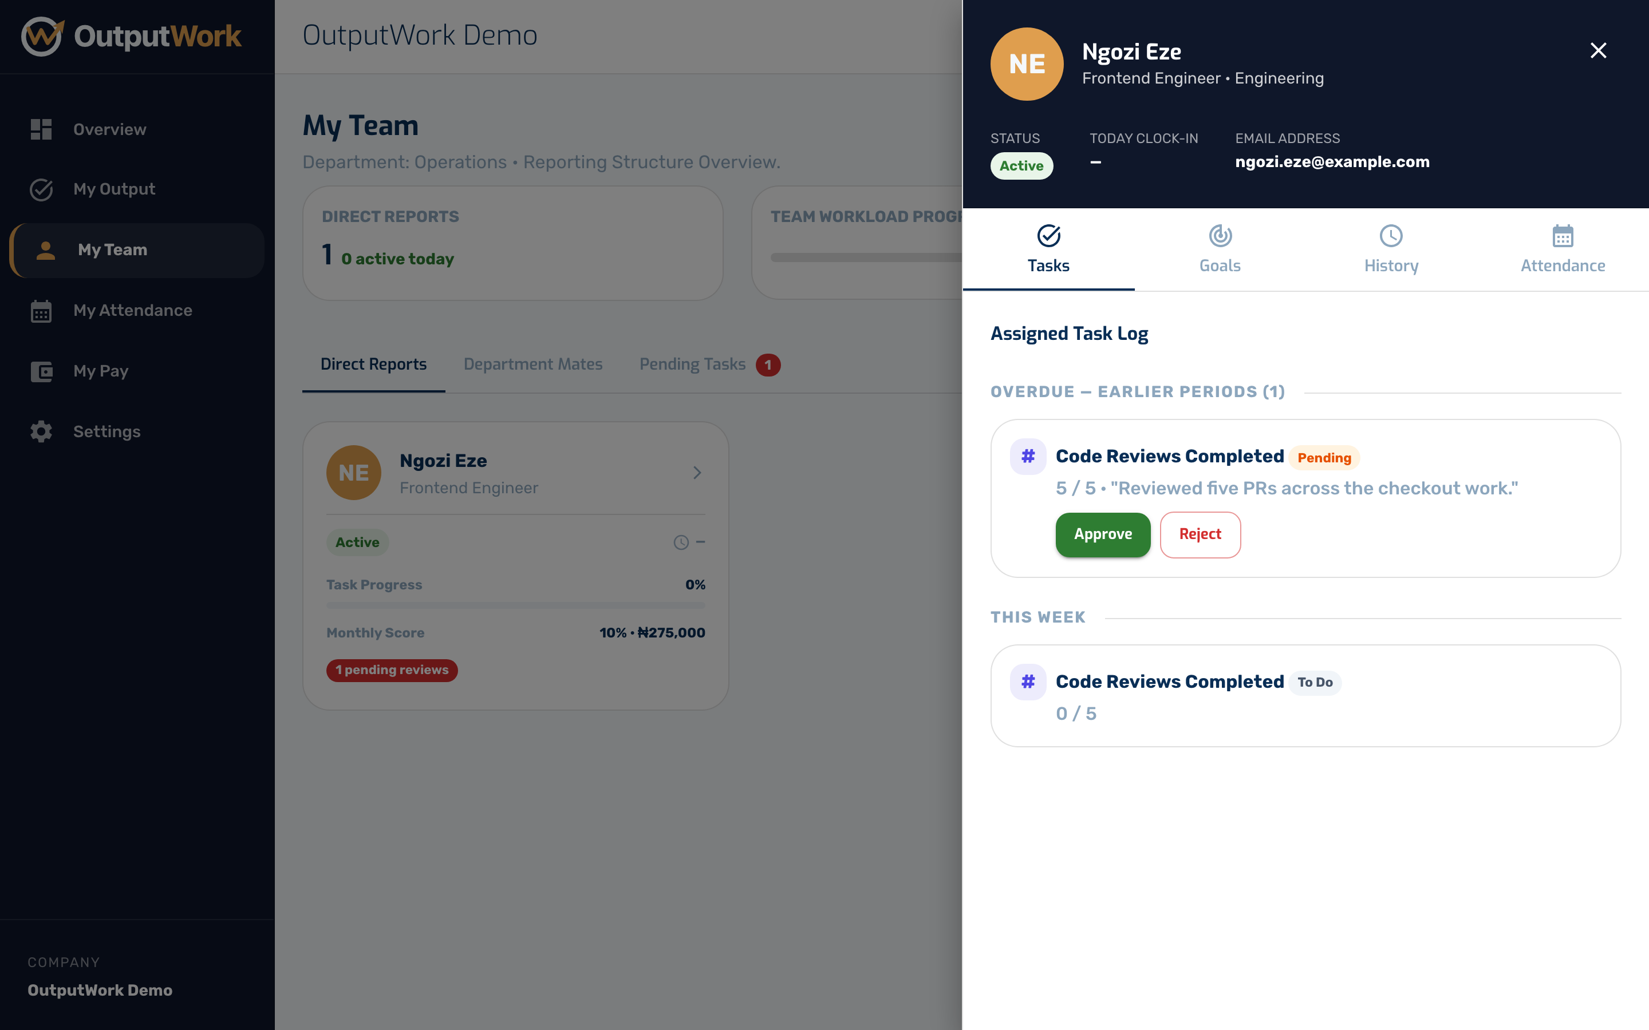The height and width of the screenshot is (1030, 1649).
Task: Click the Direct Reports summary card
Action: coord(512,243)
